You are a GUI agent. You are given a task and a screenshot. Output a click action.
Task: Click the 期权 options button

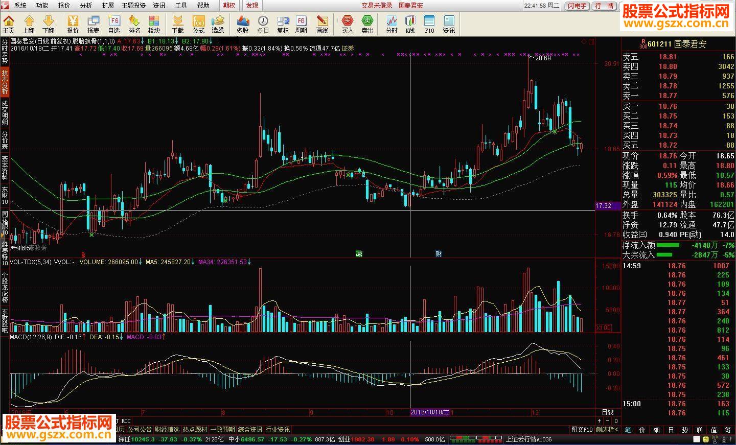tap(229, 6)
